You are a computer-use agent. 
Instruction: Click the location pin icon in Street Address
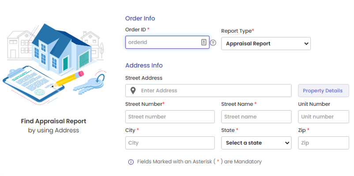(133, 91)
